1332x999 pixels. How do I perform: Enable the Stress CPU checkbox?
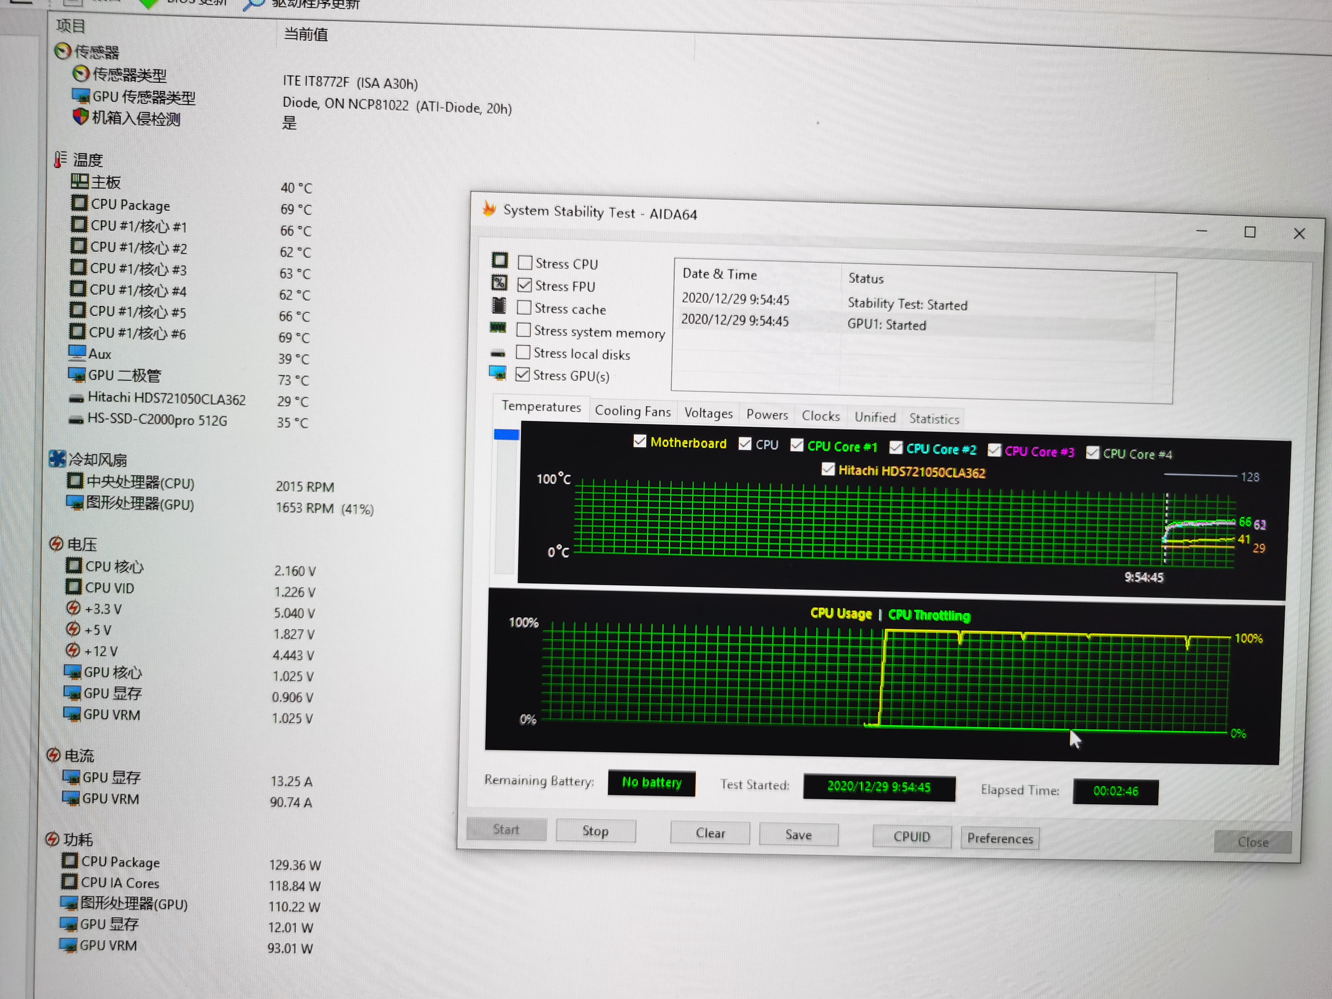coord(525,263)
